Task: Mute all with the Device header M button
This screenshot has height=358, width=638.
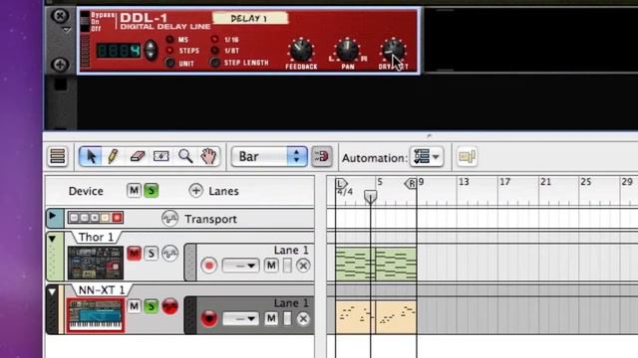Action: [x=134, y=190]
